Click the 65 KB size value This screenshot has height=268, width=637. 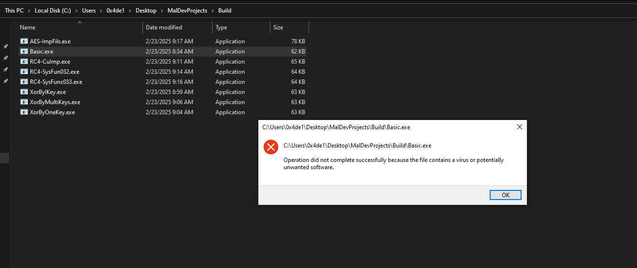click(x=298, y=62)
